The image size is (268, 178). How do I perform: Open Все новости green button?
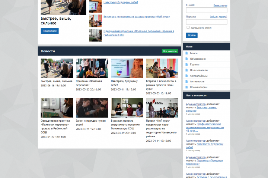point(170,51)
